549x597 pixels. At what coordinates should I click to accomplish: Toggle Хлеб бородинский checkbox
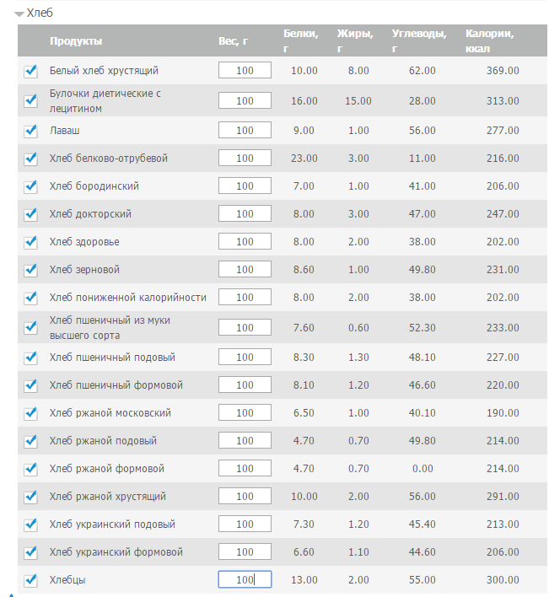[31, 186]
